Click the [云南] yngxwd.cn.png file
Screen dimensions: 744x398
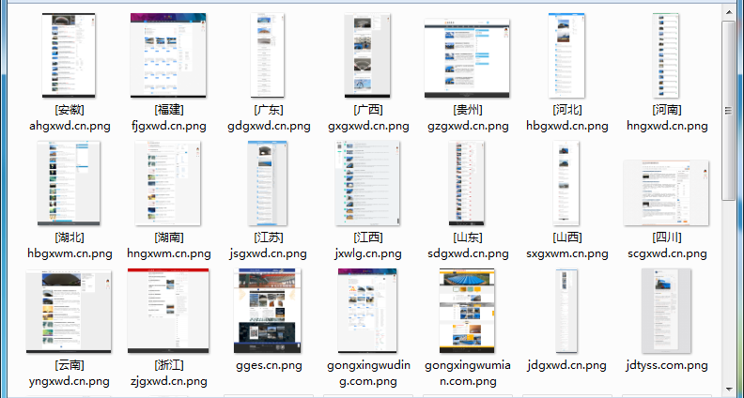coord(70,310)
